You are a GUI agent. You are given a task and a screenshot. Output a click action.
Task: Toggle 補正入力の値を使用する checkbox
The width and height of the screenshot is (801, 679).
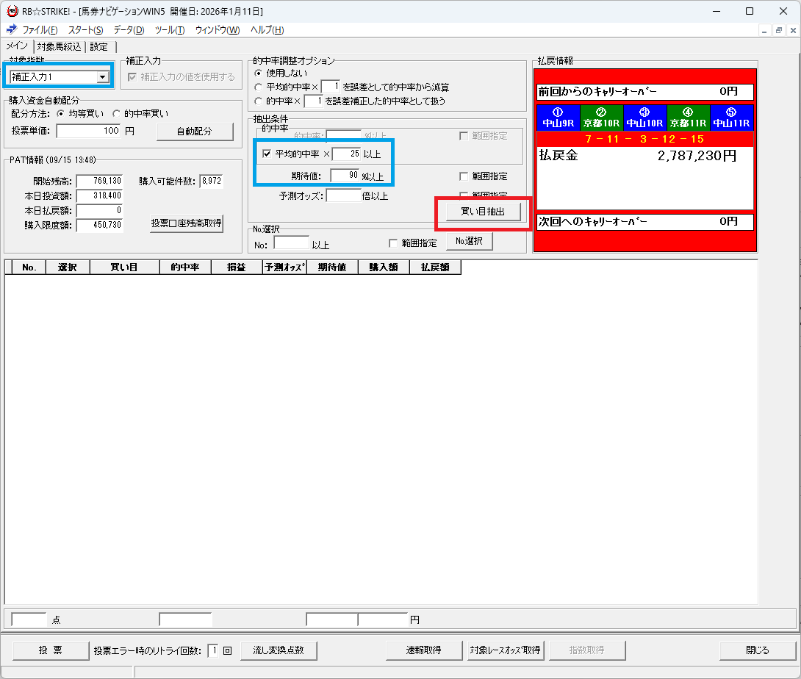pos(132,77)
